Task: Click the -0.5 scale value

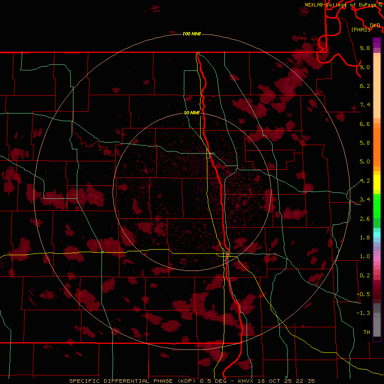Action: (364, 294)
